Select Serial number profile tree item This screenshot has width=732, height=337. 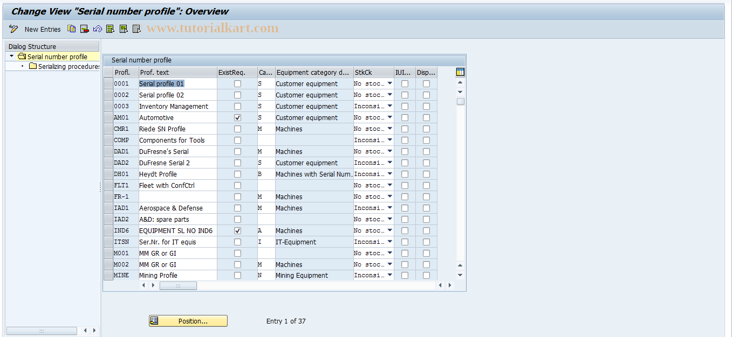(57, 57)
